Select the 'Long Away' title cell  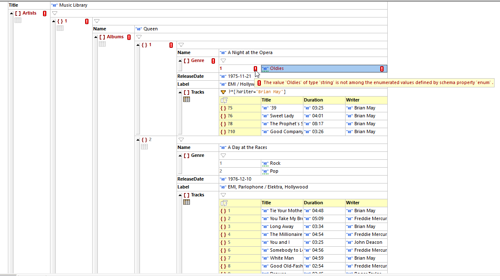tap(282, 227)
